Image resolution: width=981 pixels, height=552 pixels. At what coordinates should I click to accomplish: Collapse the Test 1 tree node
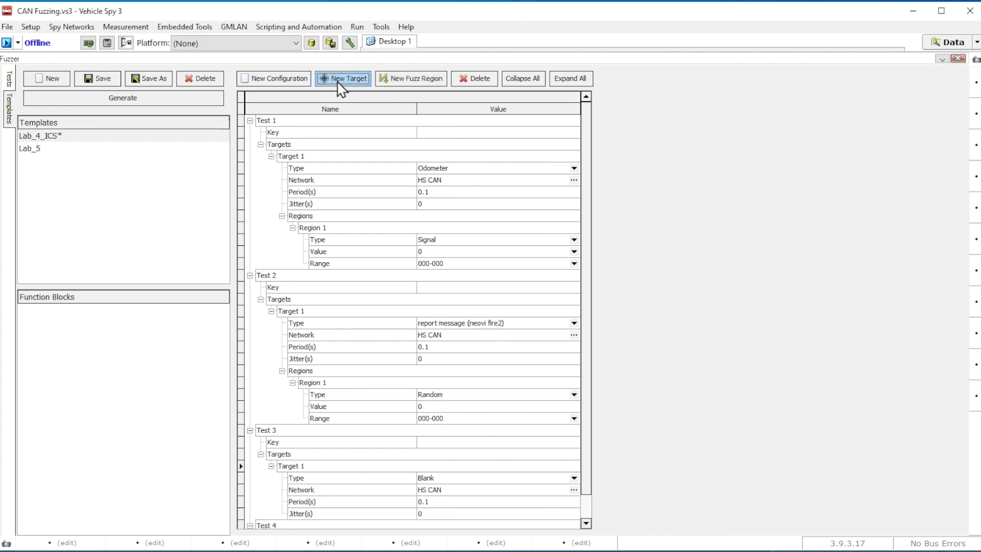[250, 121]
